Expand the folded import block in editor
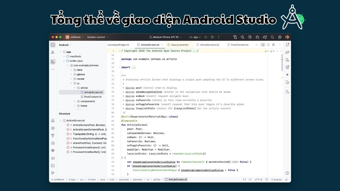Screen dimensions: 340x191 [120, 67]
